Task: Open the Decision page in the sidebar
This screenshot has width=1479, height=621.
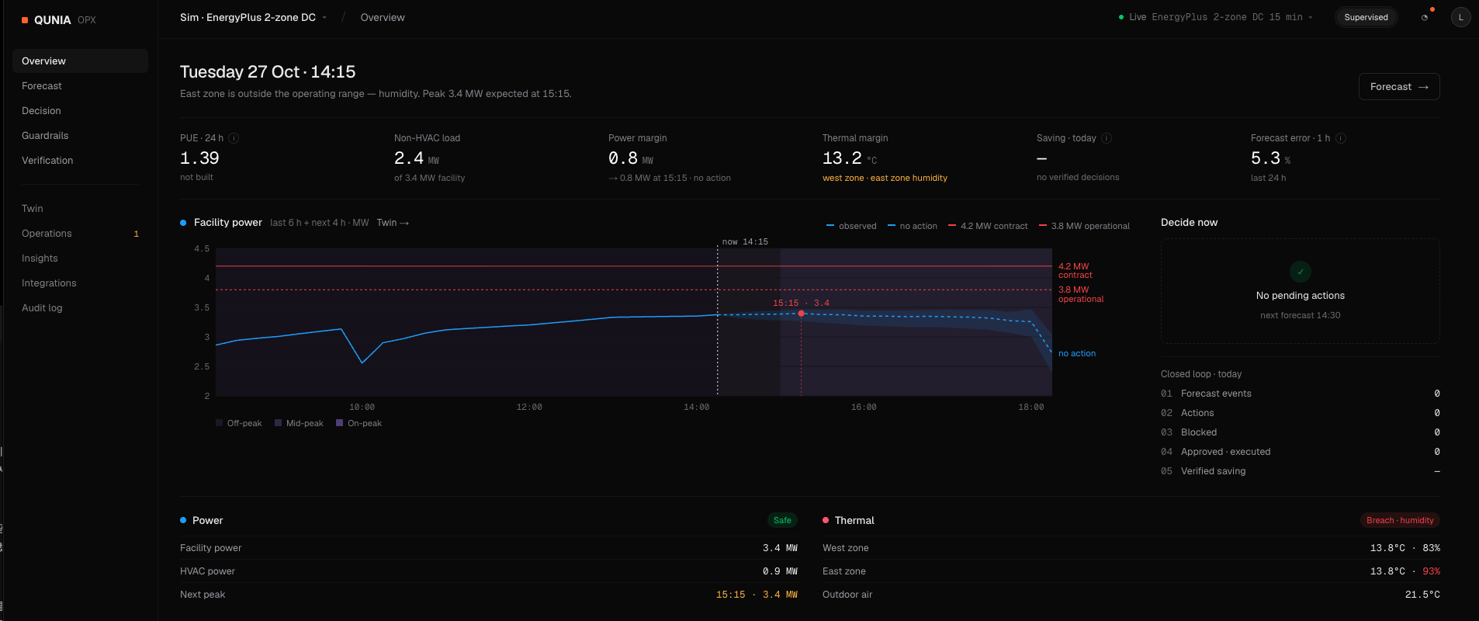Action: (80, 111)
